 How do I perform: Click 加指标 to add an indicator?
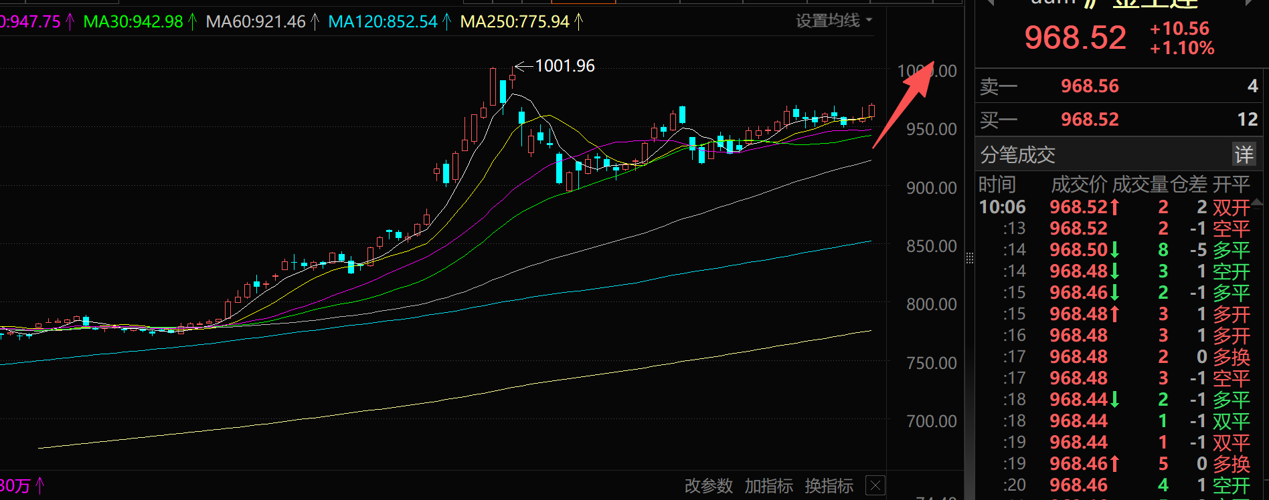pyautogui.click(x=768, y=485)
